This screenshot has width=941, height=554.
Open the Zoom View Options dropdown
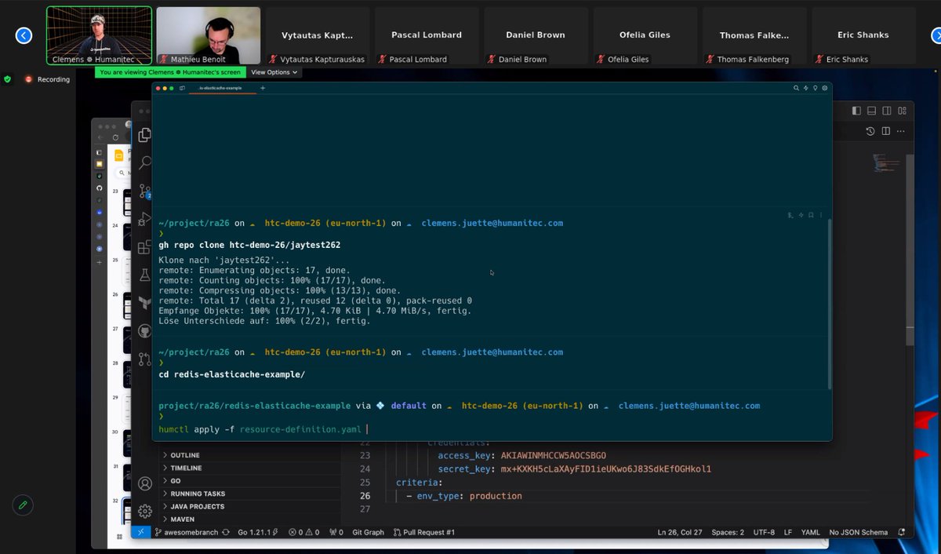point(274,72)
